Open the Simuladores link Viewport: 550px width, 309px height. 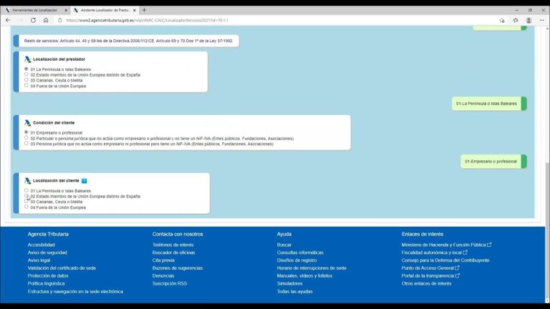point(290,283)
